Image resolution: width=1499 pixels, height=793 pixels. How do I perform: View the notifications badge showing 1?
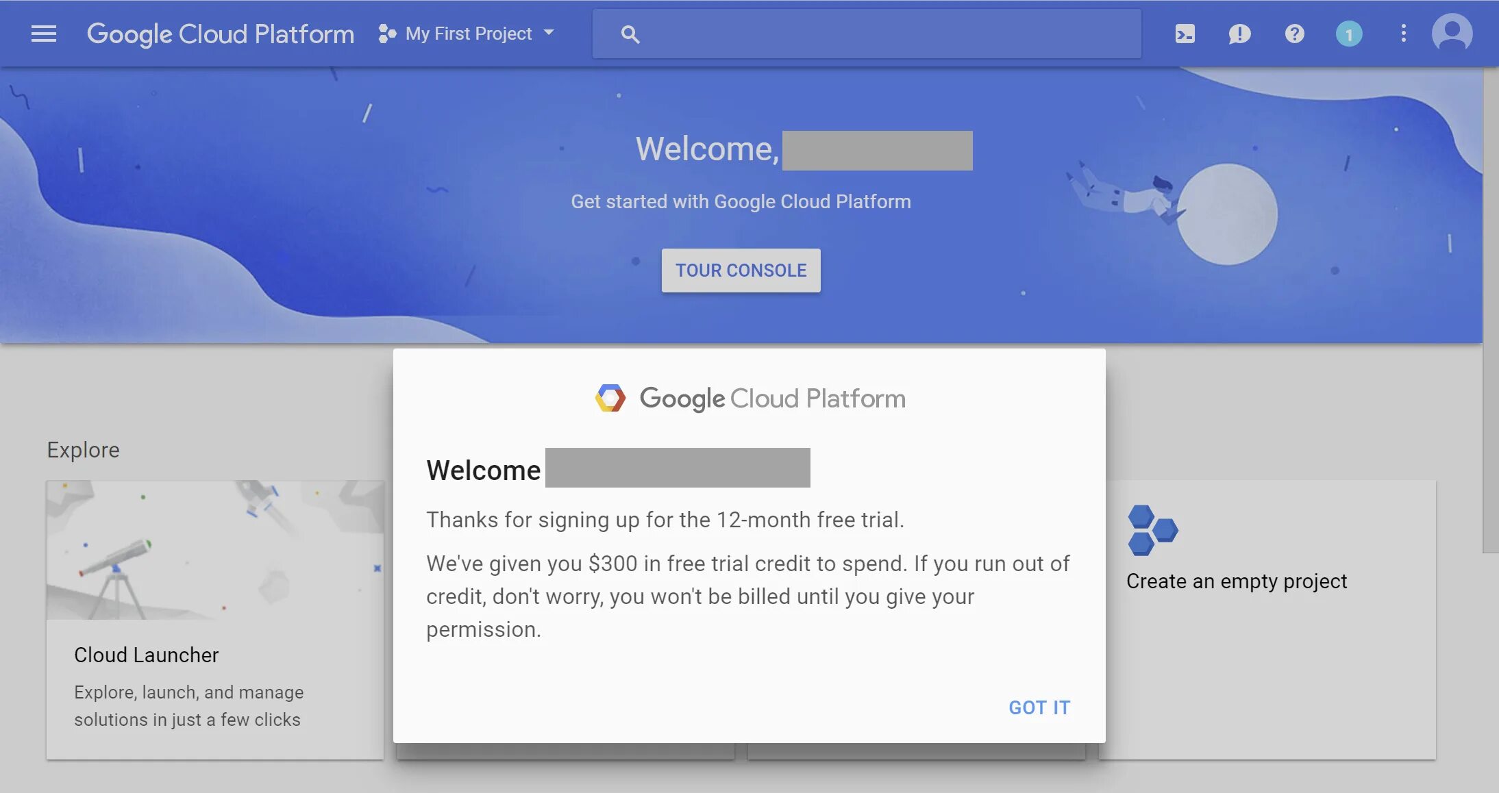(x=1349, y=34)
